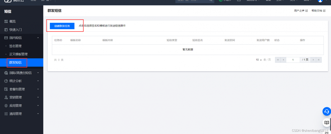The width and height of the screenshot is (331, 134).
Task: Click the search magnifier icon in top bar
Action: [211, 1]
